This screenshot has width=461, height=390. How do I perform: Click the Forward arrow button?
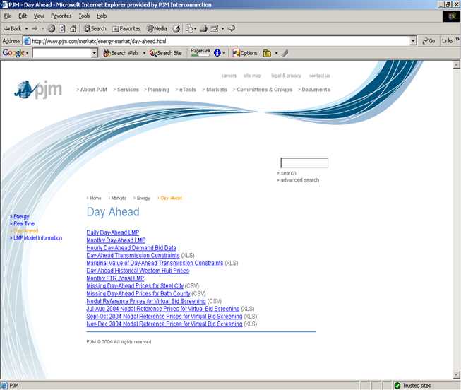35,28
